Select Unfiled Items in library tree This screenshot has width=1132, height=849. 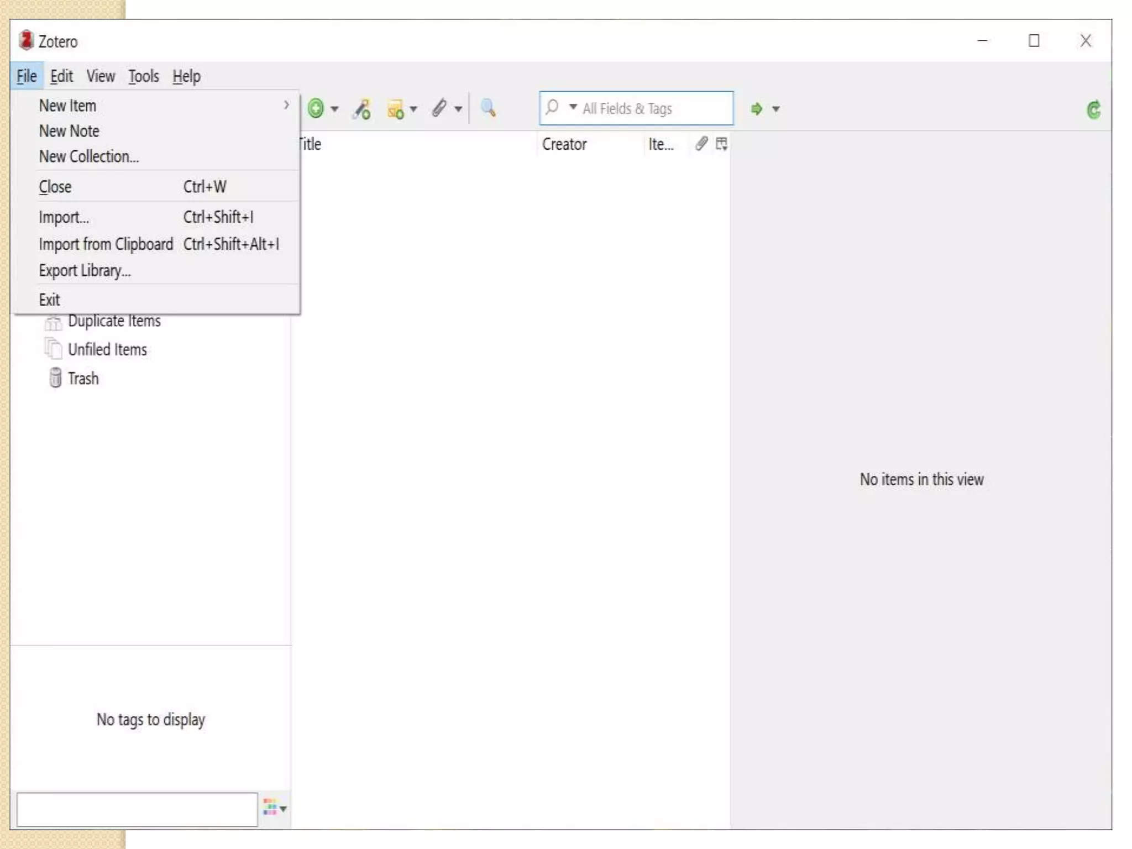[107, 349]
